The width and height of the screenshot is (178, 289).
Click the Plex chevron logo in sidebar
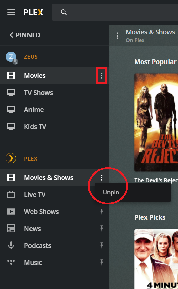tap(11, 158)
